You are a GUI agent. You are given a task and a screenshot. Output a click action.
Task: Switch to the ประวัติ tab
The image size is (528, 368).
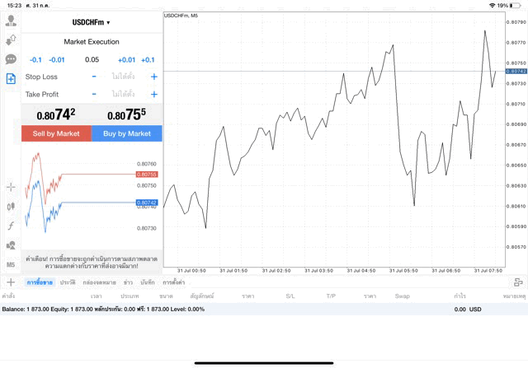68,282
